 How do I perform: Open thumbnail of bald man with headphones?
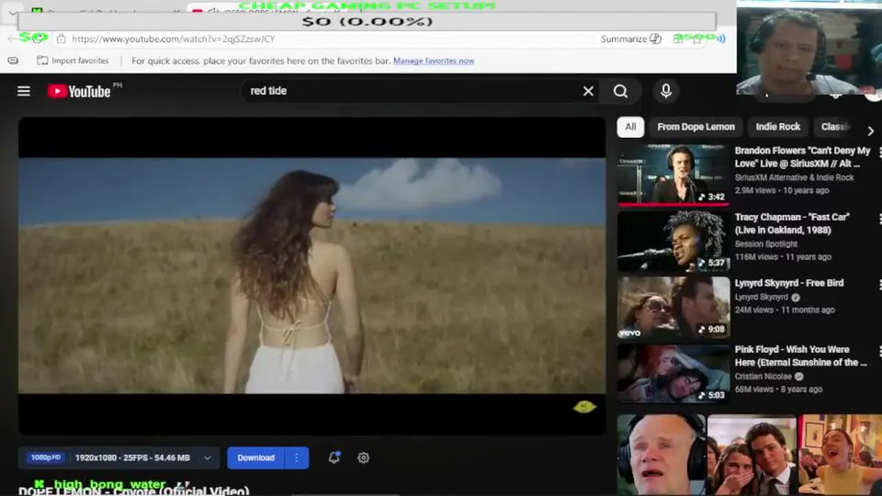tap(661, 455)
